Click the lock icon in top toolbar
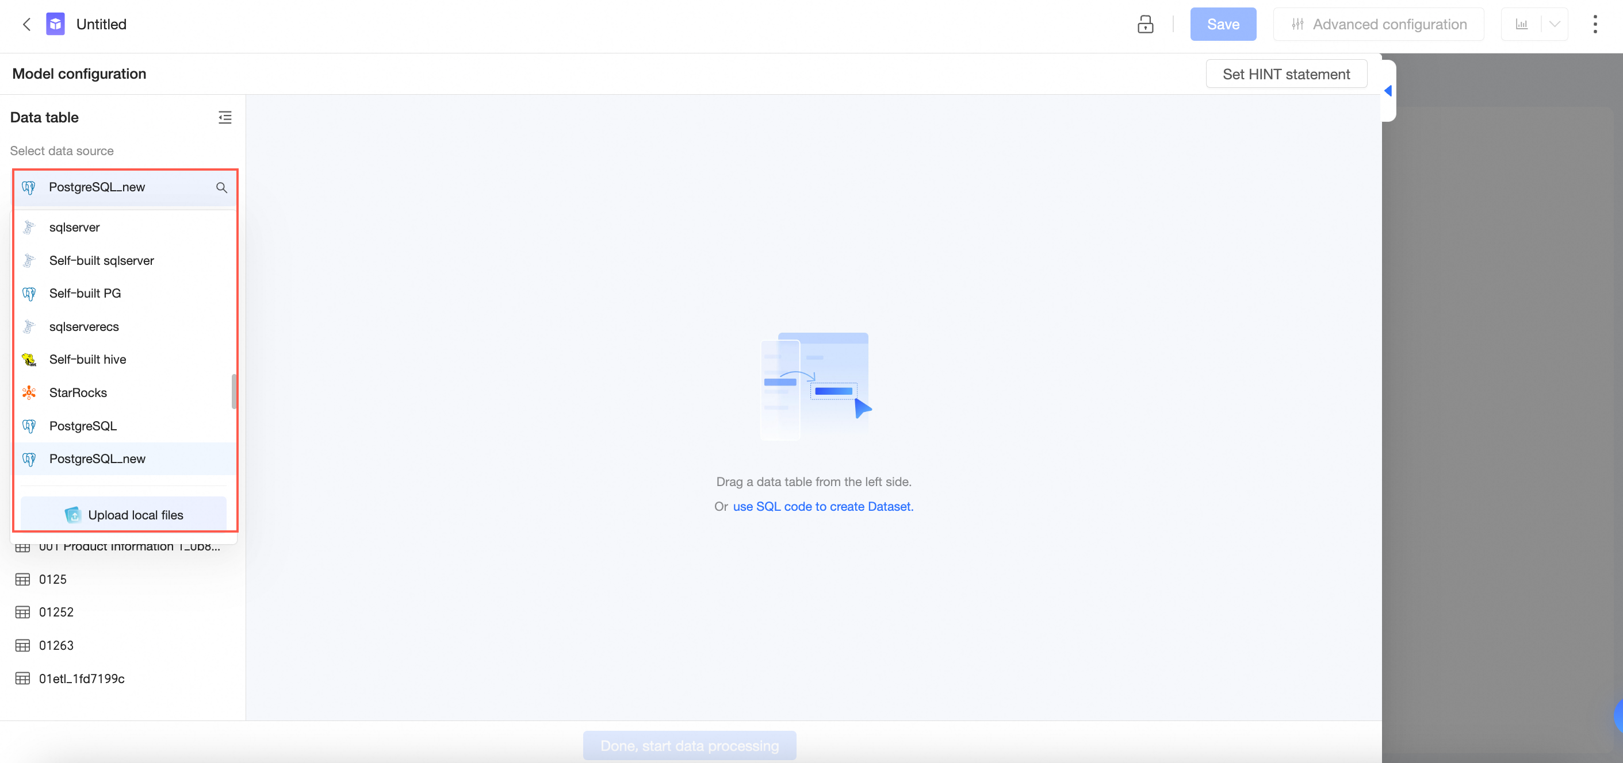The image size is (1623, 763). pyautogui.click(x=1145, y=24)
